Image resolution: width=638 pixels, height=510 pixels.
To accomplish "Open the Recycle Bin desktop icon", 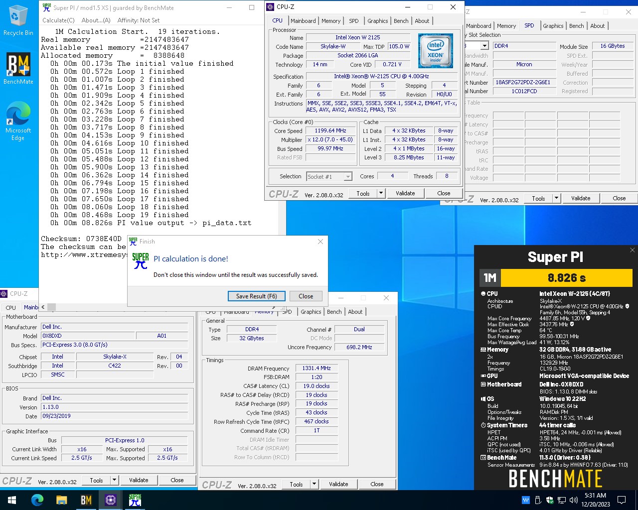I will pyautogui.click(x=18, y=21).
